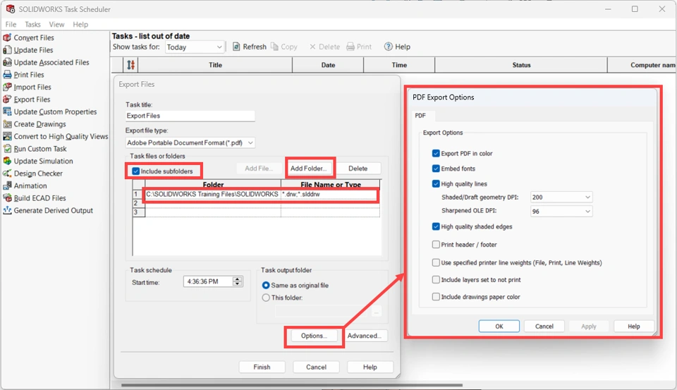Open the Help menu in menu bar
Screen dimensions: 677x390
click(80, 24)
